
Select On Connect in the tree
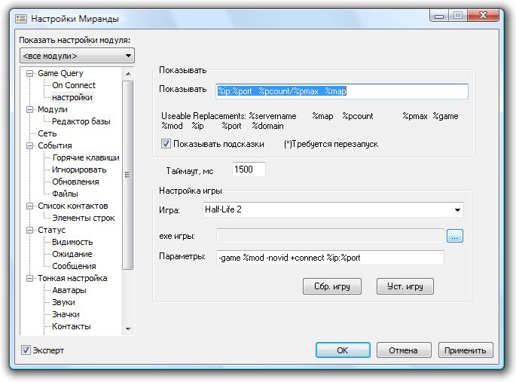point(74,85)
